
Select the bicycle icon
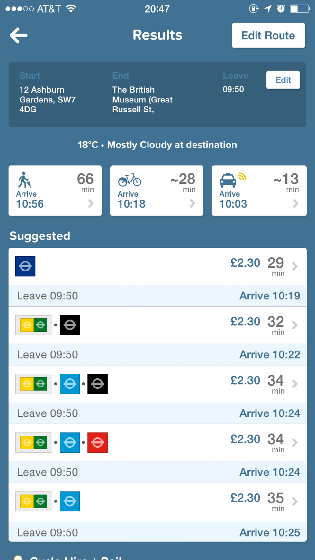pyautogui.click(x=130, y=180)
